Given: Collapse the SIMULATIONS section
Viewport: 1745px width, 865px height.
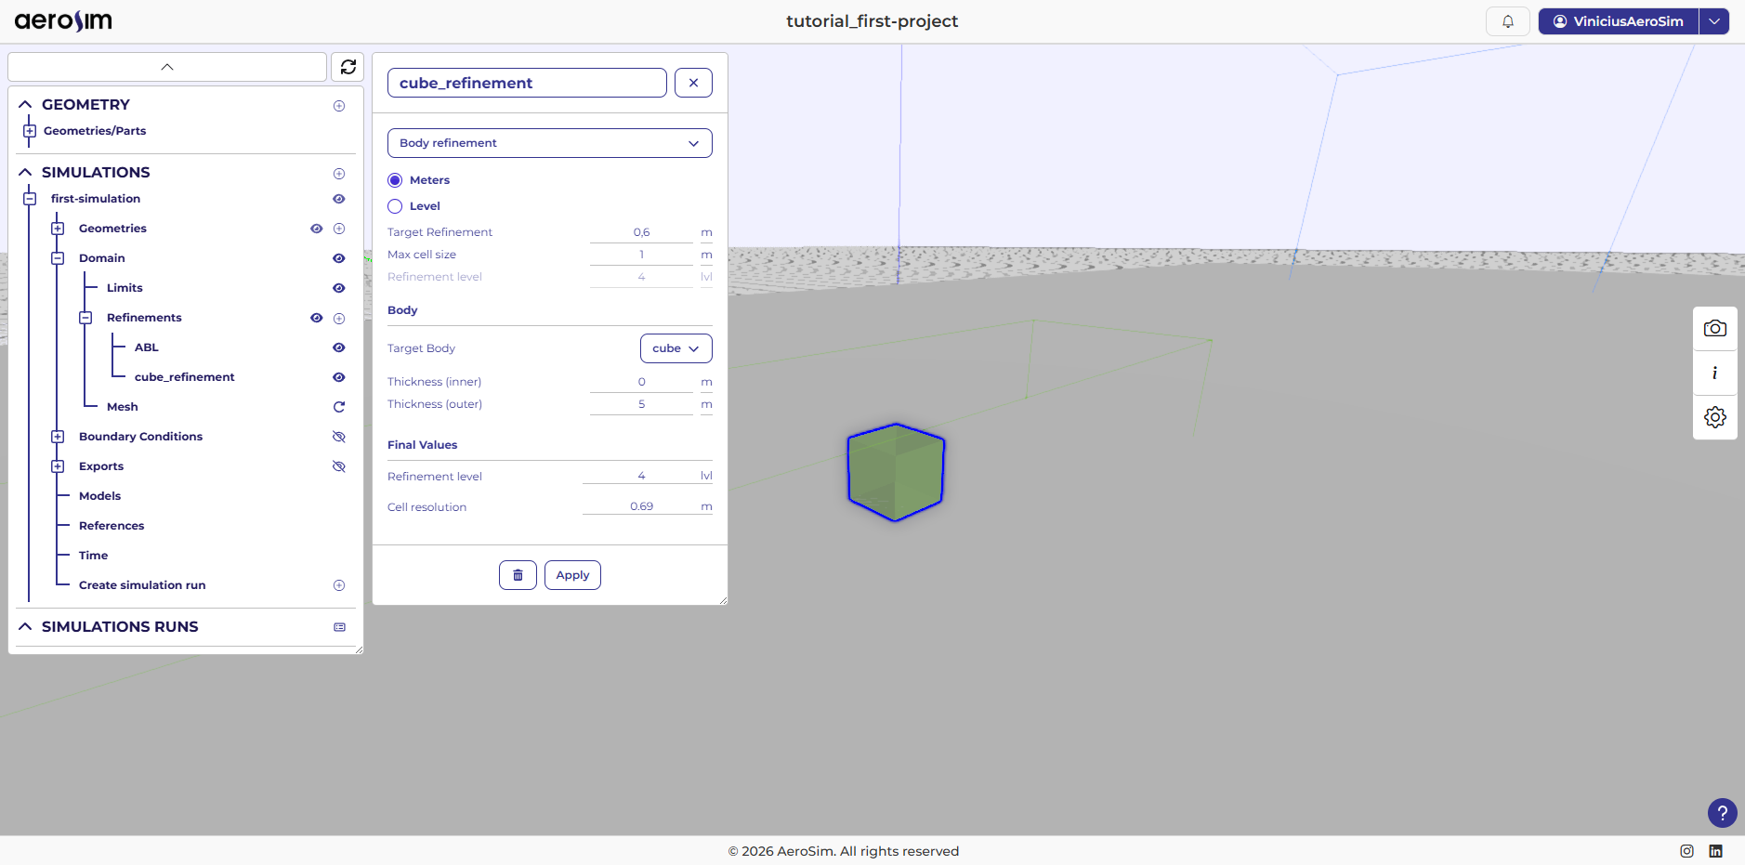Looking at the screenshot, I should tap(25, 172).
